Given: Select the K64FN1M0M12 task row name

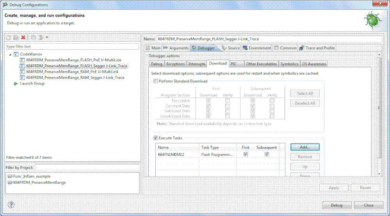Looking at the screenshot, I should [171, 154].
